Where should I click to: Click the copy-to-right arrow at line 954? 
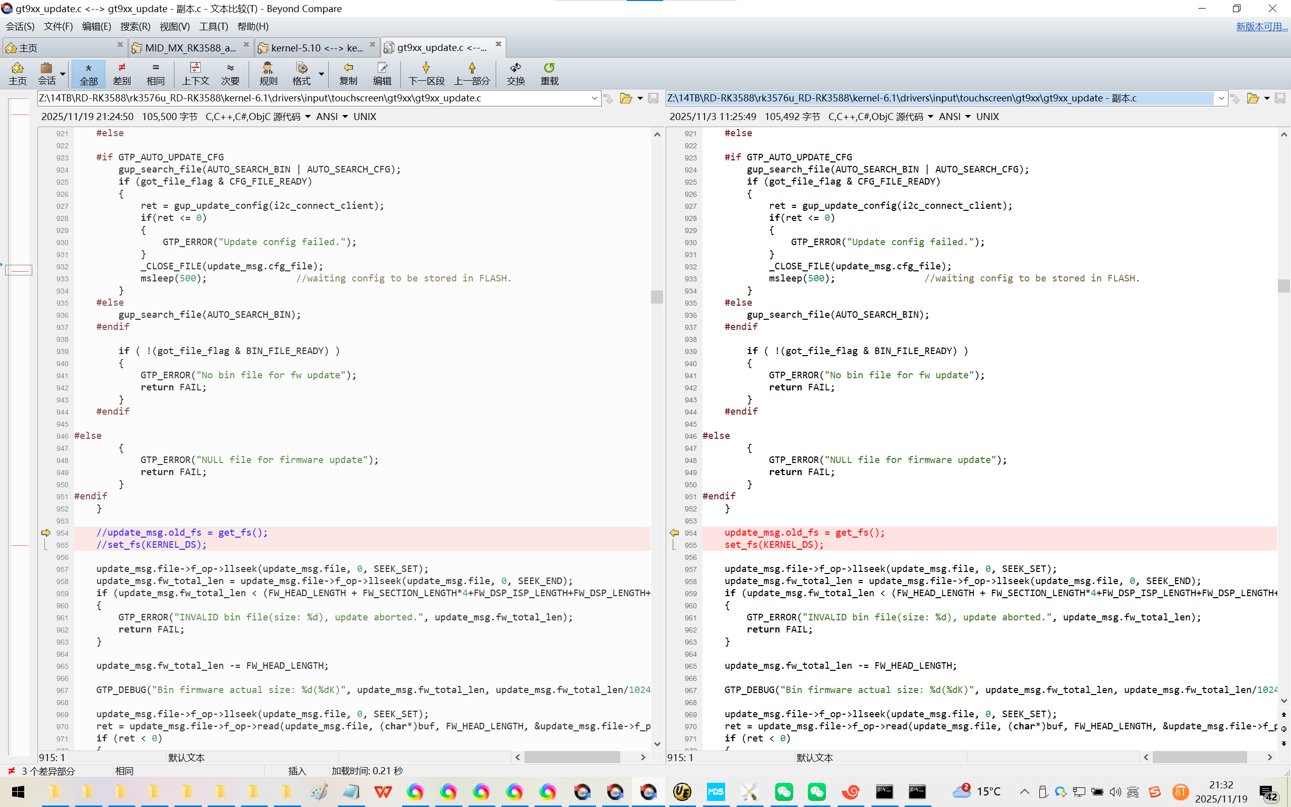pos(46,533)
